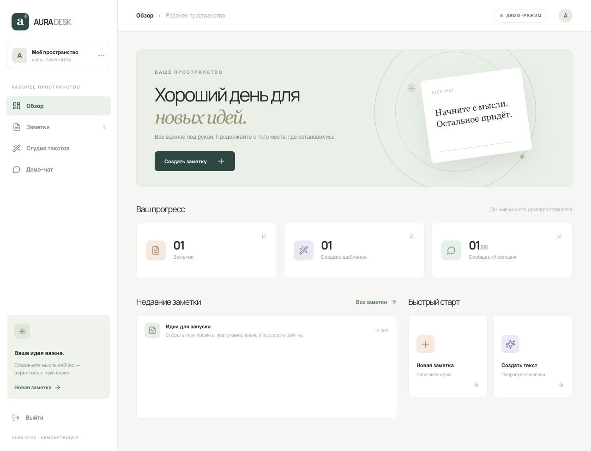Click the orange note icon on Заметок card
591x451 pixels.
(156, 250)
